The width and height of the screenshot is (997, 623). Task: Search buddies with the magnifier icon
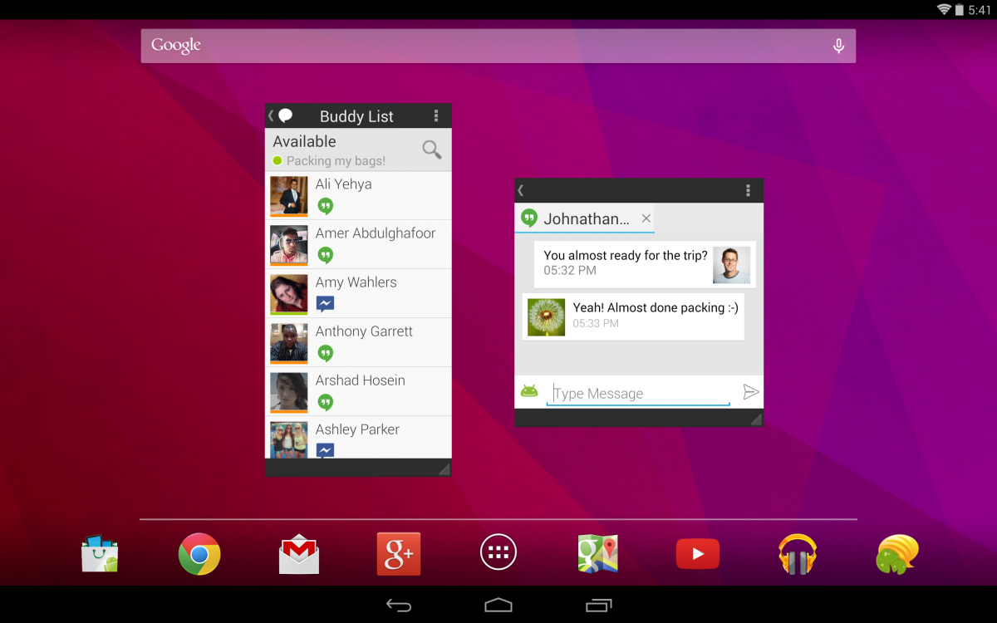[431, 150]
